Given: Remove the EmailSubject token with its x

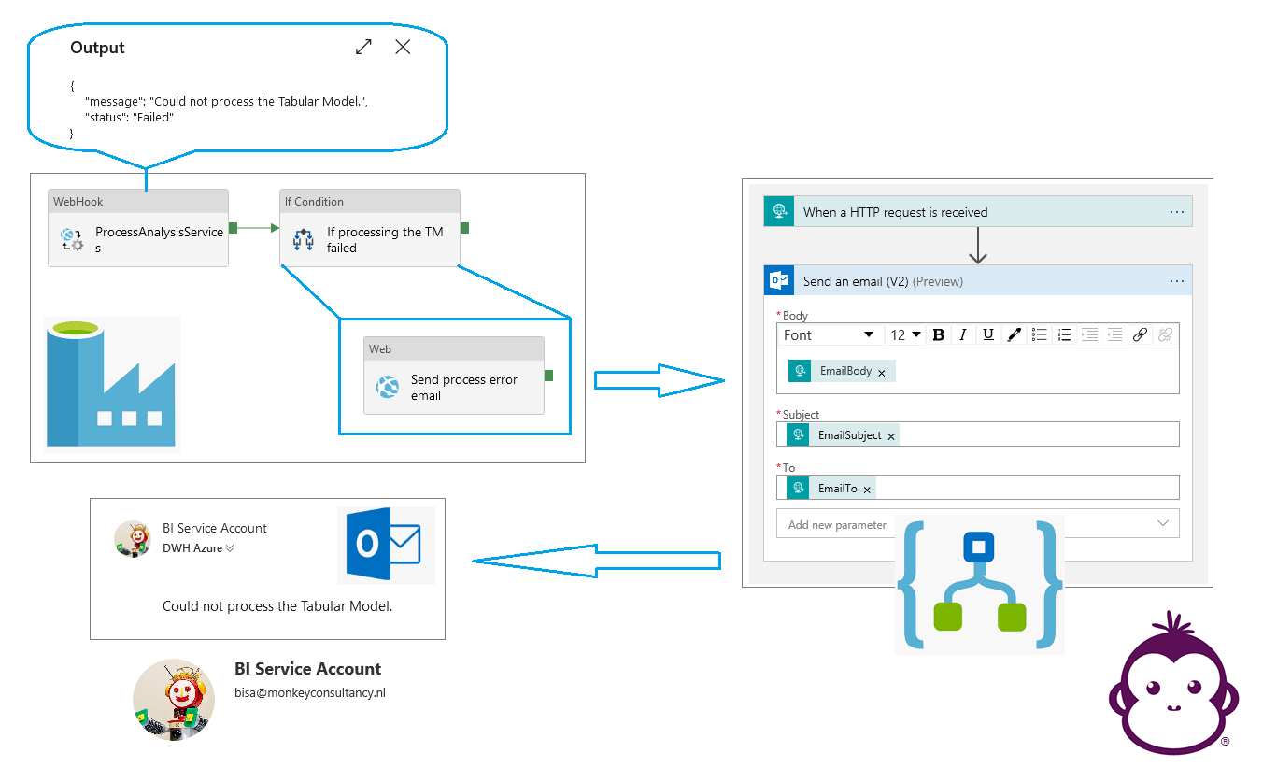Looking at the screenshot, I should pos(891,436).
